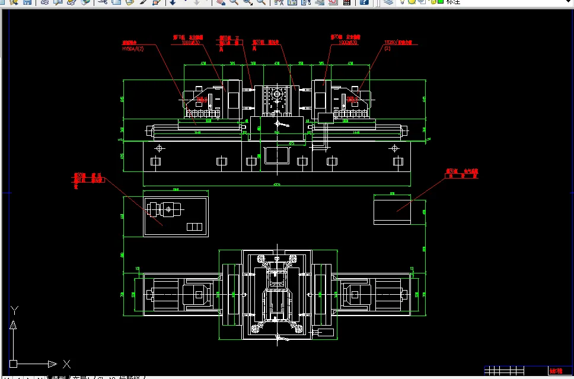Switch to the 模型 model tab
The width and height of the screenshot is (574, 379).
click(x=58, y=378)
